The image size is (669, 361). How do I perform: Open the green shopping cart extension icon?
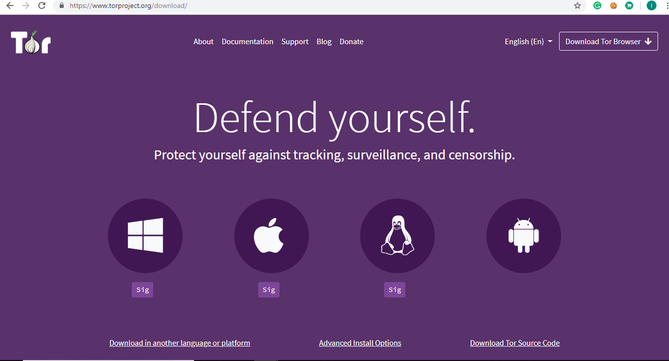click(629, 6)
